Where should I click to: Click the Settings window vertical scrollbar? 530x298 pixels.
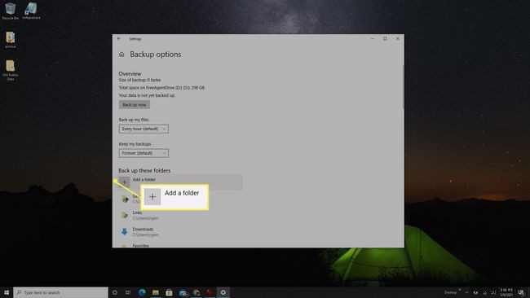[403, 87]
